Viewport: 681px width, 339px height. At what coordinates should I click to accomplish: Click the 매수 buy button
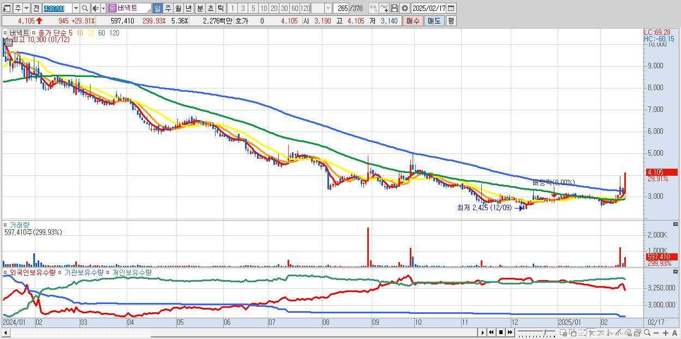(x=413, y=21)
